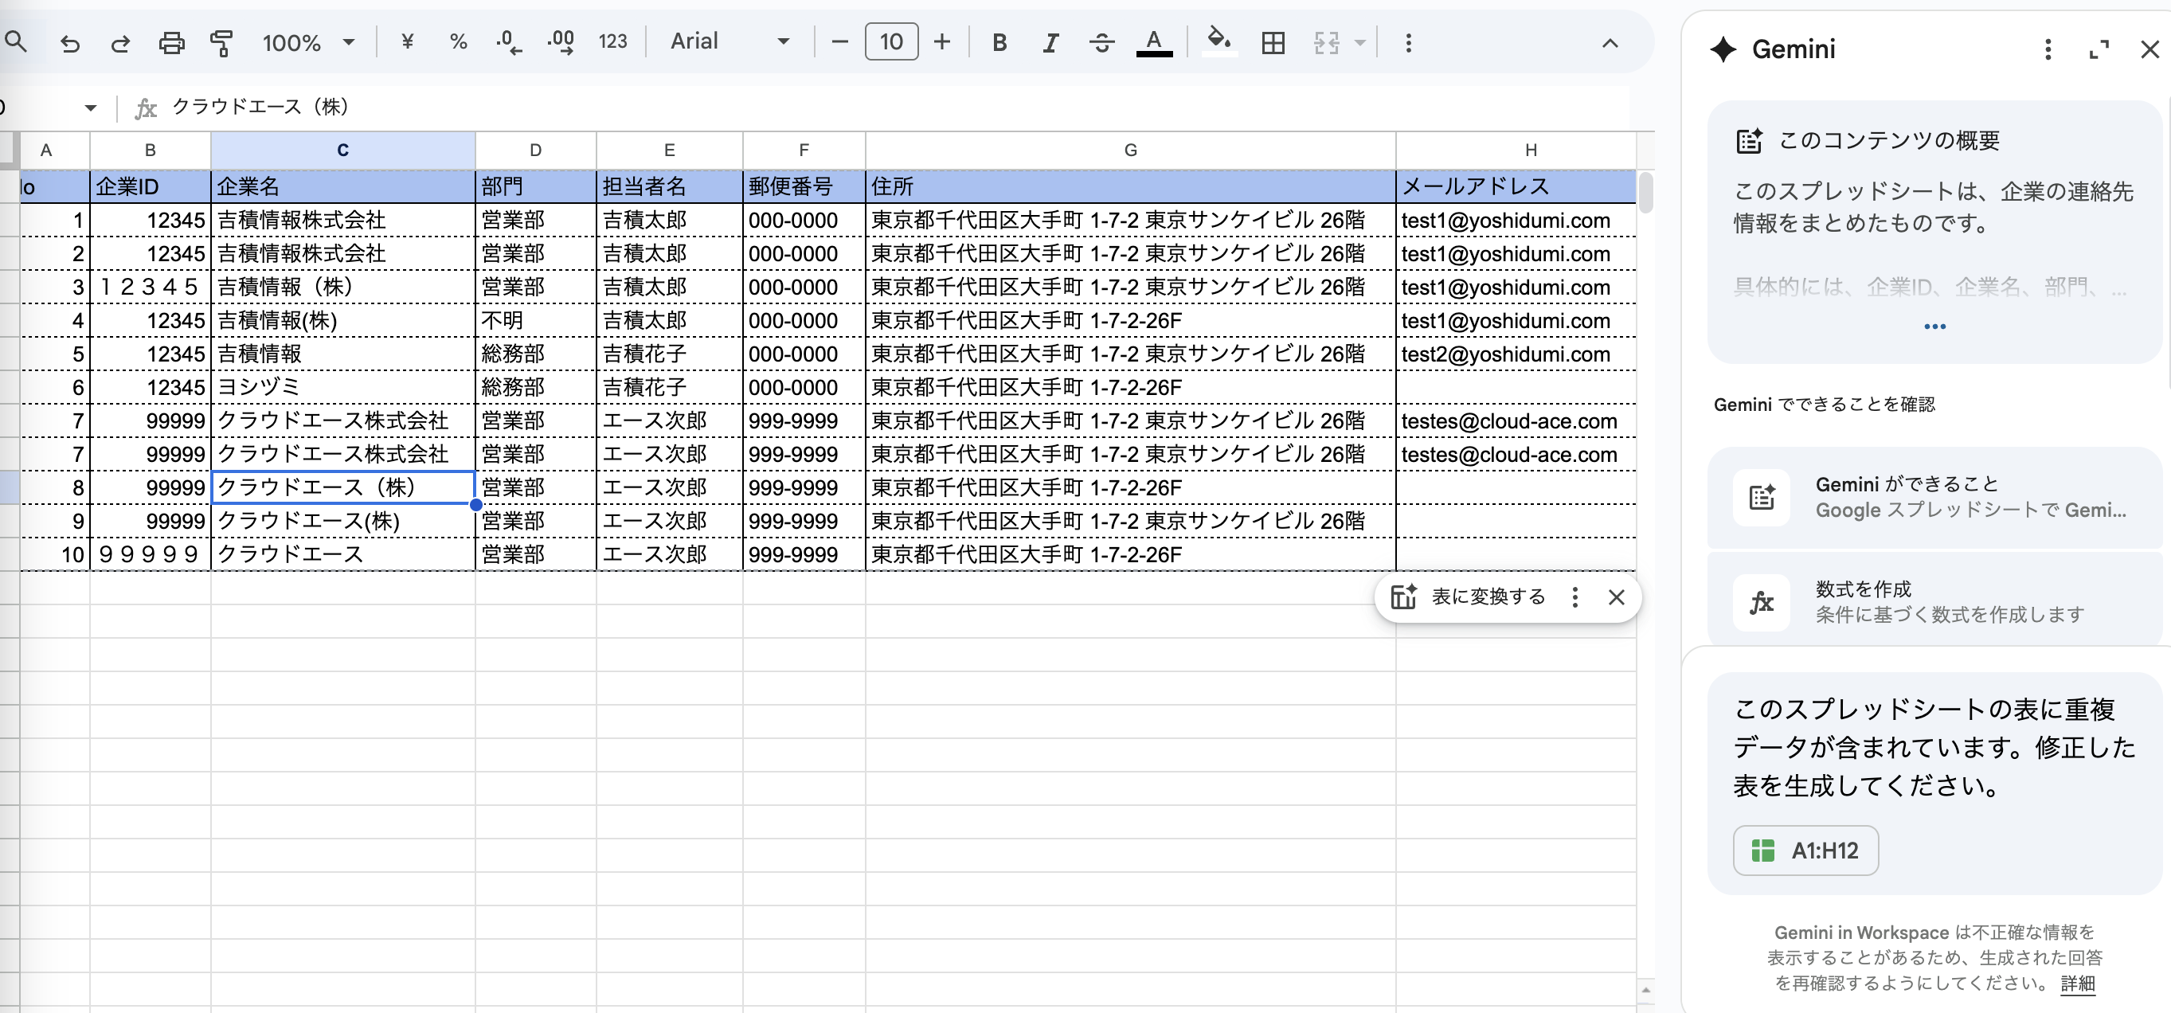2171x1013 pixels.
Task: Toggle strikethrough formatting
Action: (1101, 42)
